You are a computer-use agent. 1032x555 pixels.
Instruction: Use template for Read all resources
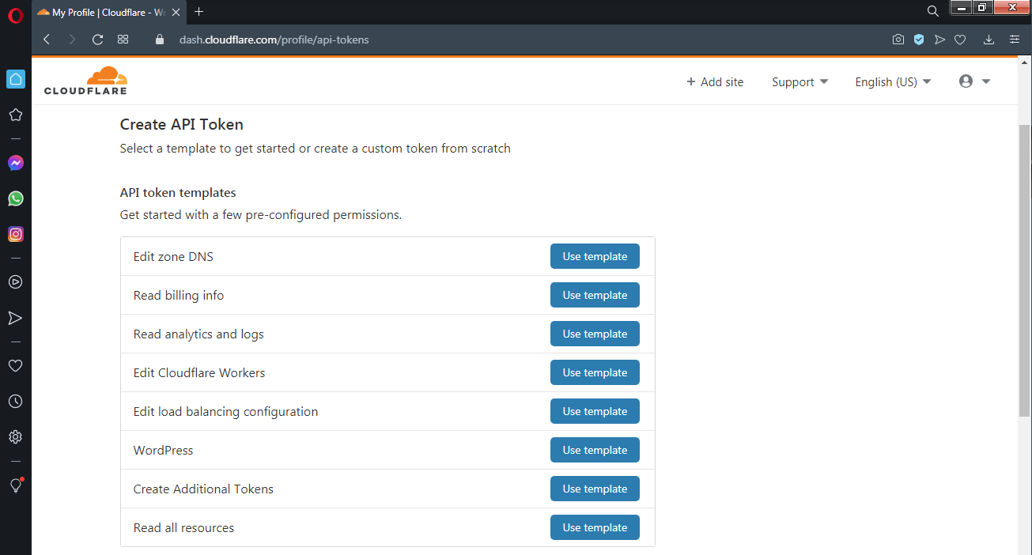point(595,527)
